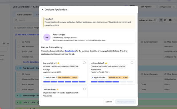Image resolution: width=177 pixels, height=109 pixels.
Task: Click the sidebar plus icon
Action: pyautogui.click(x=8, y=43)
